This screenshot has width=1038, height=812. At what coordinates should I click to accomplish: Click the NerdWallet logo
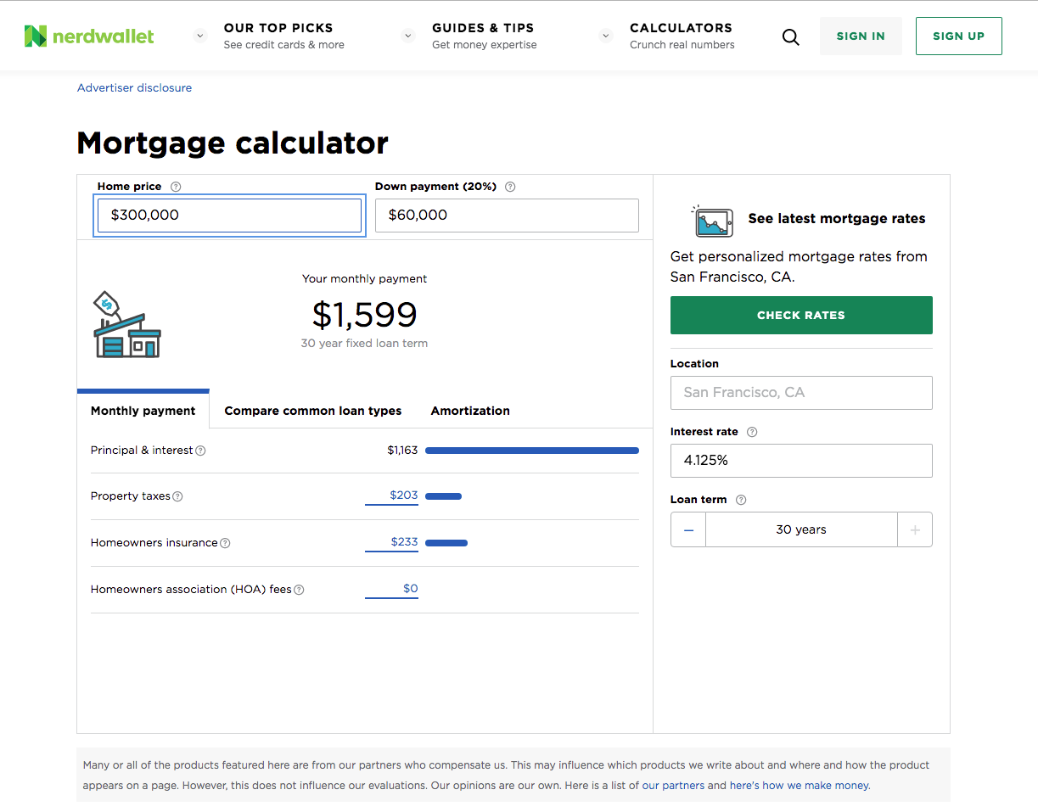coord(89,36)
